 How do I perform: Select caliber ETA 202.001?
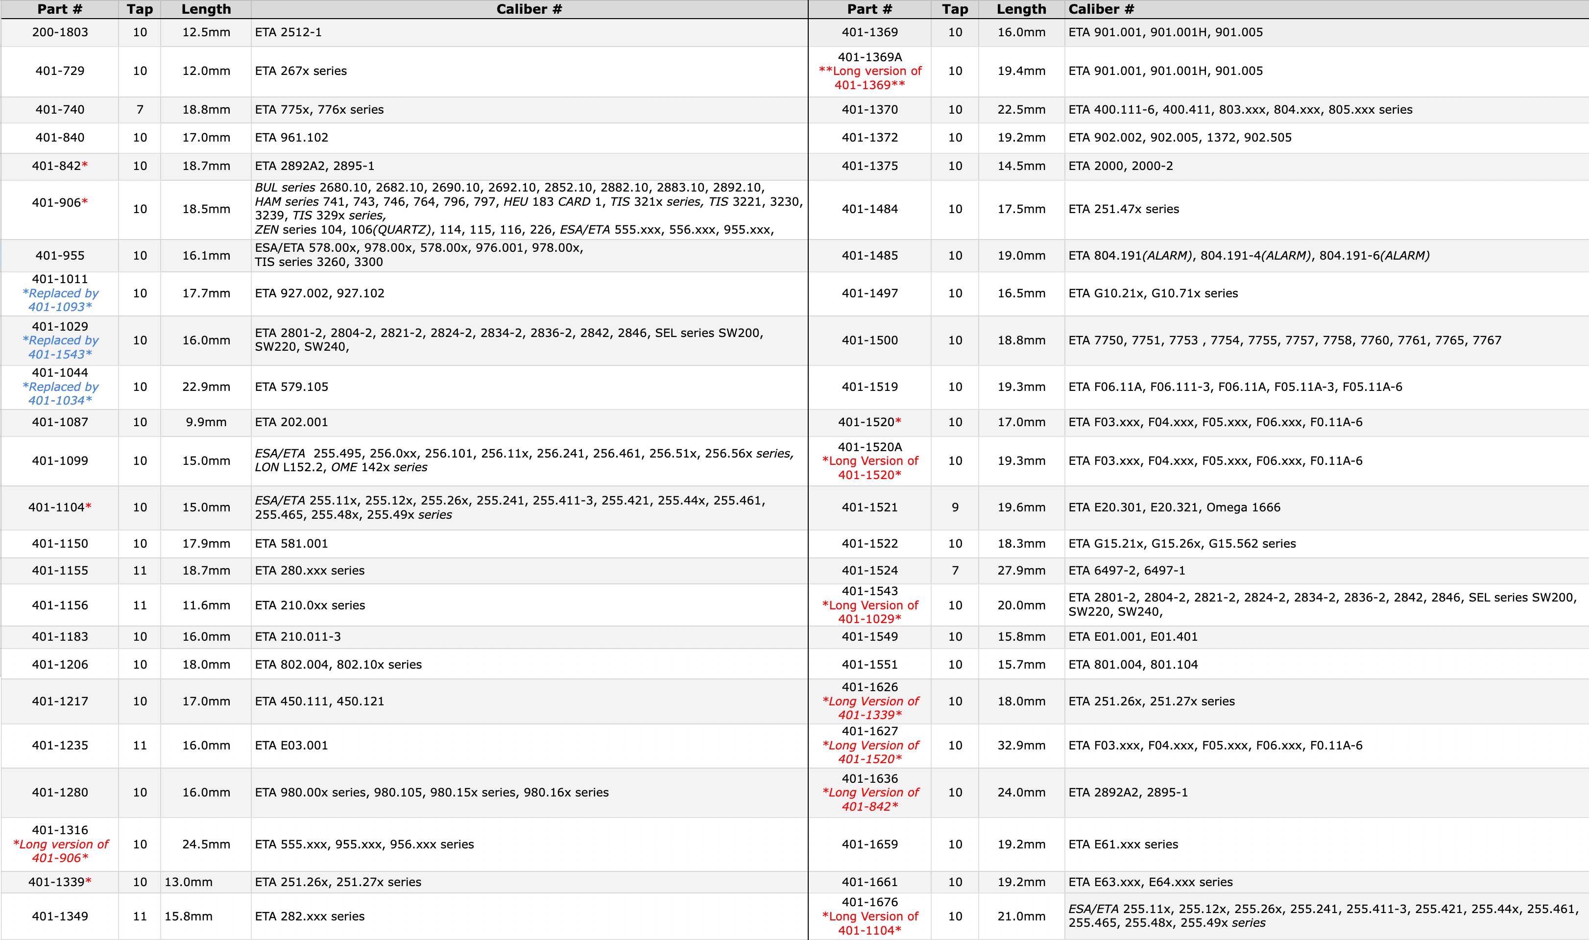(x=291, y=423)
